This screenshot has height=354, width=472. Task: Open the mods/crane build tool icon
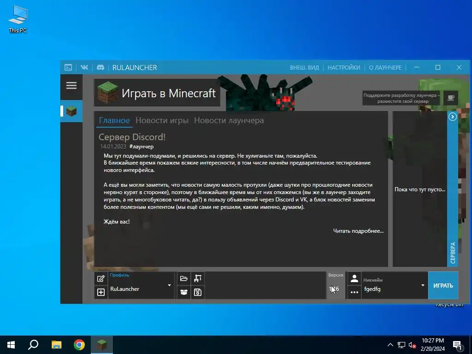coord(197,278)
